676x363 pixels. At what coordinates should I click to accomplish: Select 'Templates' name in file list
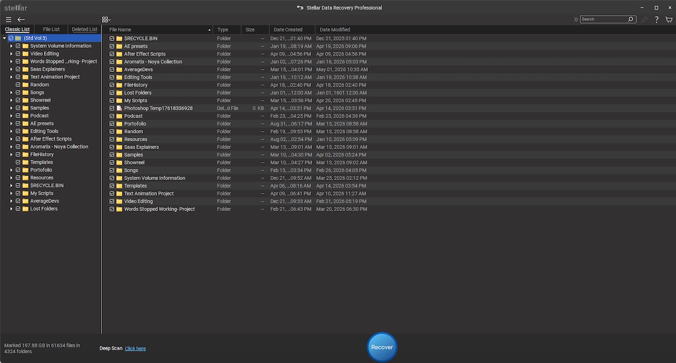136,186
